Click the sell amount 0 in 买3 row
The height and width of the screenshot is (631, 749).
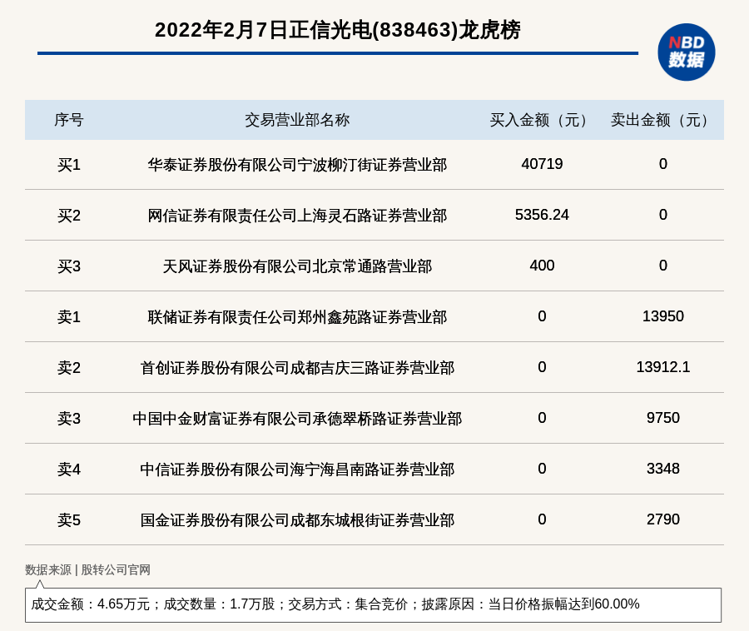(662, 265)
